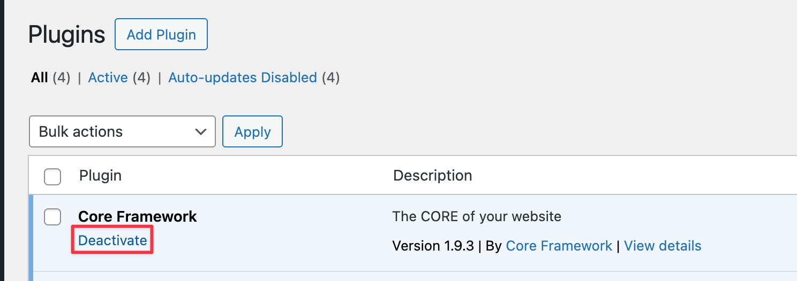Image resolution: width=797 pixels, height=281 pixels.
Task: Click the Plugin column header
Action: click(100, 175)
